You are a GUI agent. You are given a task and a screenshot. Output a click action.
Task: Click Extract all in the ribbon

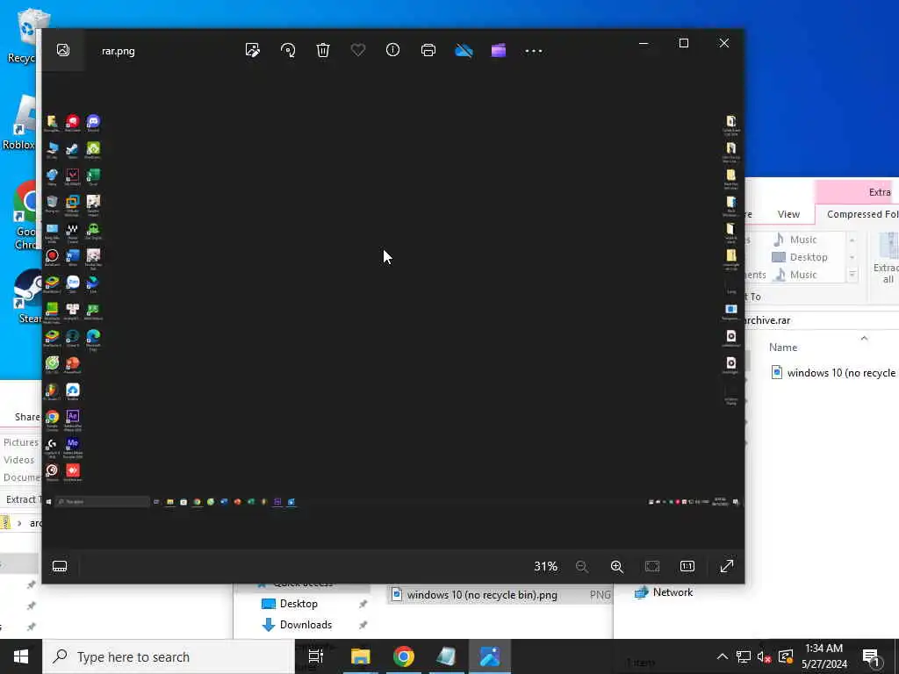point(887,259)
